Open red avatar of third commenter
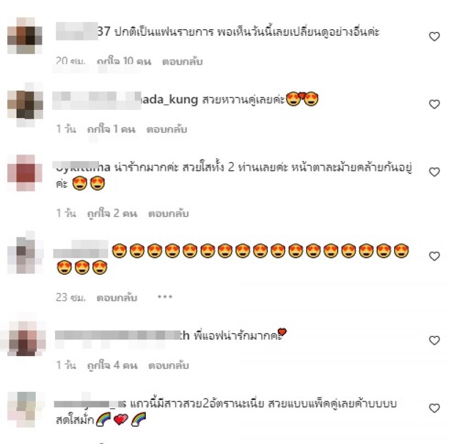451x444 pixels. point(25,173)
